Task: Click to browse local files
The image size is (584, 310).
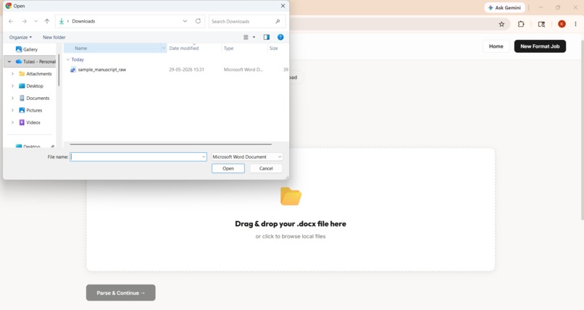Action: coord(291,236)
